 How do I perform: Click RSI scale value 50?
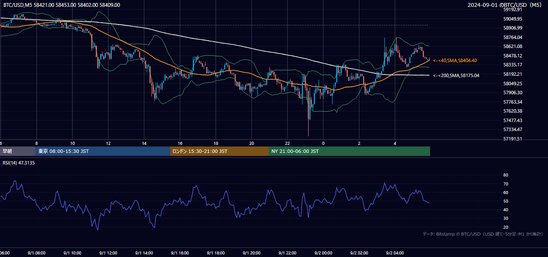pos(506,201)
